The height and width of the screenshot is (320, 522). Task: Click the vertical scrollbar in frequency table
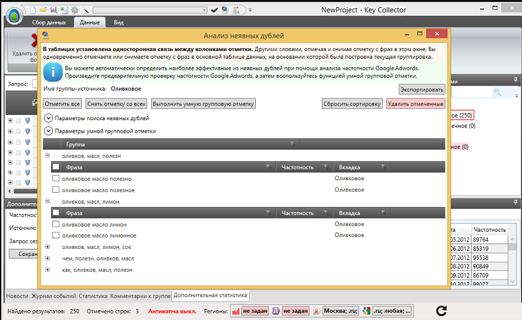(x=512, y=259)
